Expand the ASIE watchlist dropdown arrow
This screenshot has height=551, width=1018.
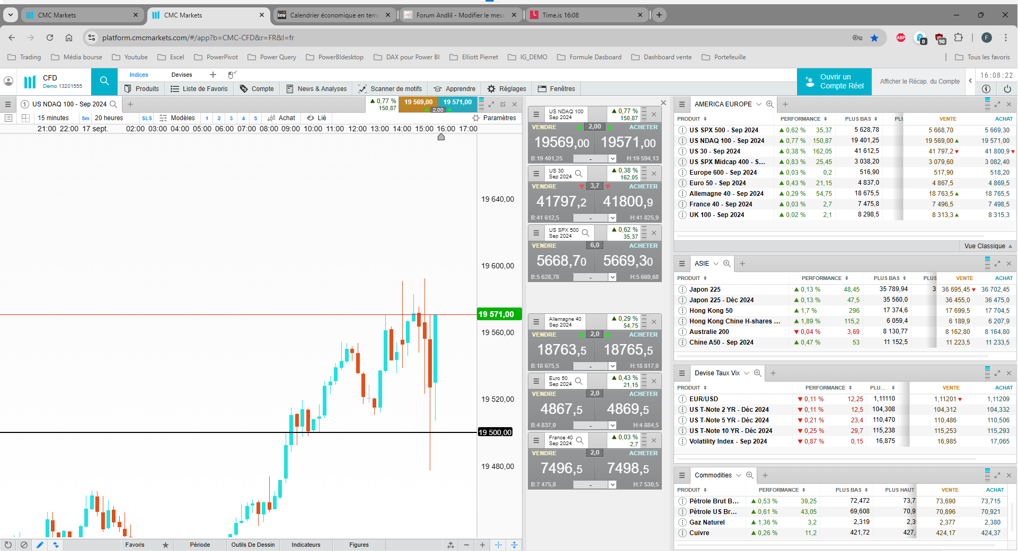[x=716, y=264]
